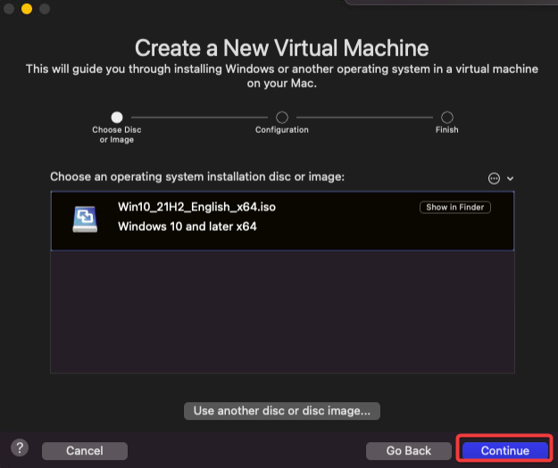Click the Finish step circle
This screenshot has width=558, height=468.
tap(447, 117)
